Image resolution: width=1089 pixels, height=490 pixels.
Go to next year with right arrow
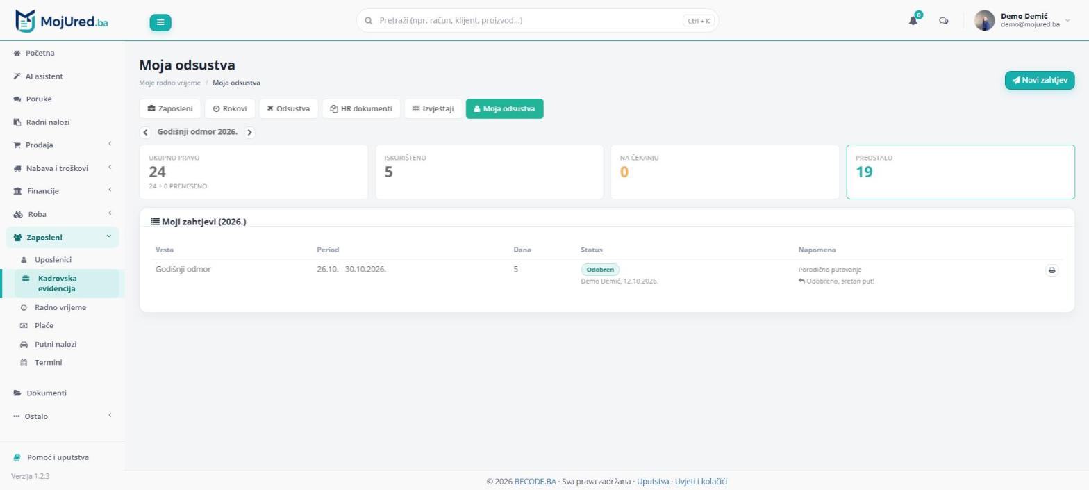[249, 132]
